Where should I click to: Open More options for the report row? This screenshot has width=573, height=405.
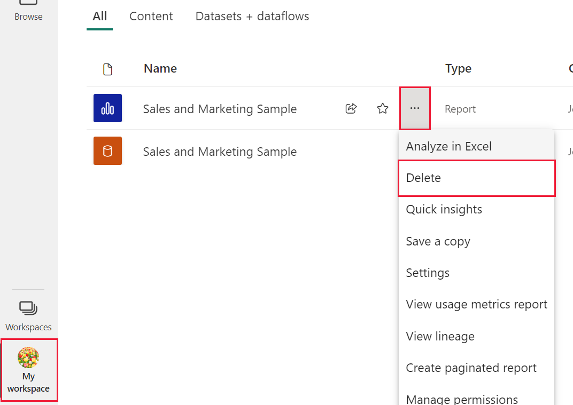coord(415,108)
